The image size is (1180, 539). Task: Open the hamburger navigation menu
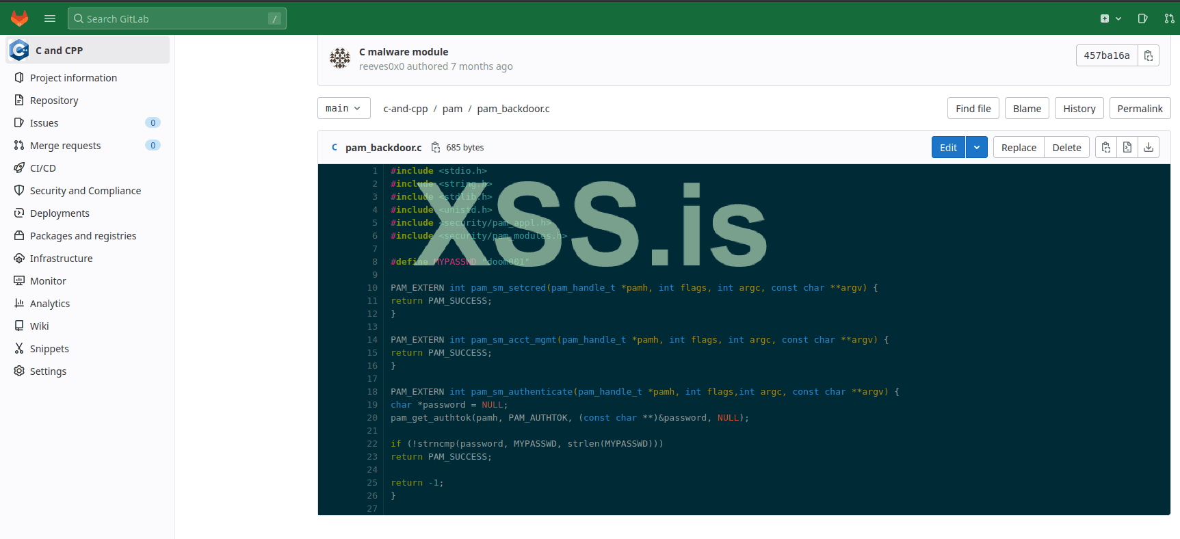tap(50, 18)
